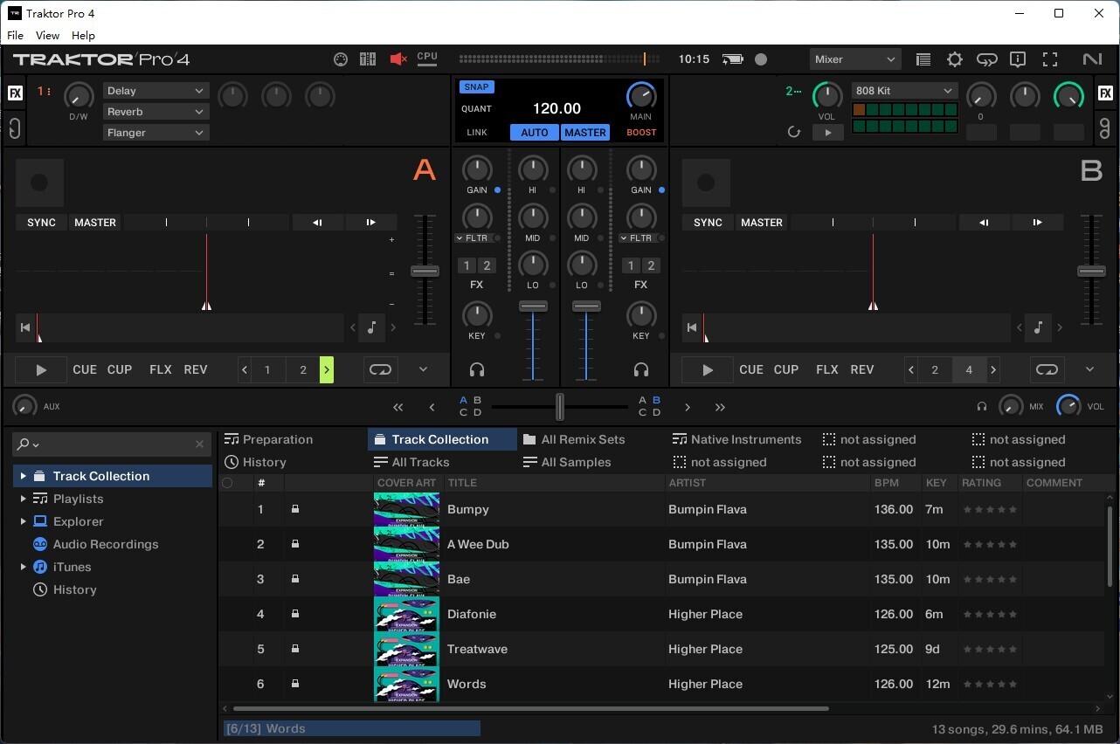
Task: Click the lock icon on Bumpy row
Action: point(295,509)
